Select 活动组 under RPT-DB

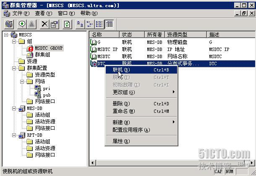[42, 142]
